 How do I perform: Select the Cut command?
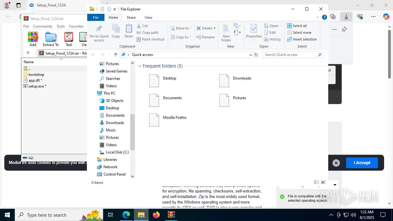click(x=142, y=26)
